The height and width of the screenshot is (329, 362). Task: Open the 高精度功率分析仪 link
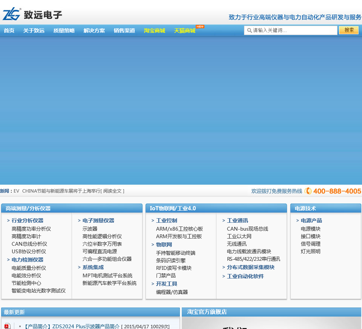point(31,229)
